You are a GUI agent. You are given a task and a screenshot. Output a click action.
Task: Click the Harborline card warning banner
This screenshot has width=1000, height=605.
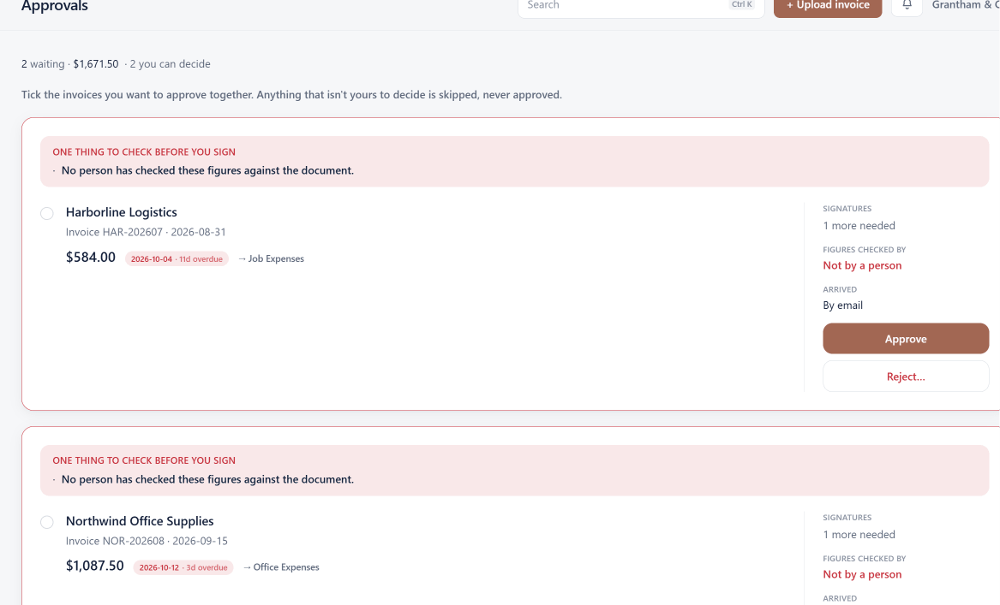coord(515,161)
